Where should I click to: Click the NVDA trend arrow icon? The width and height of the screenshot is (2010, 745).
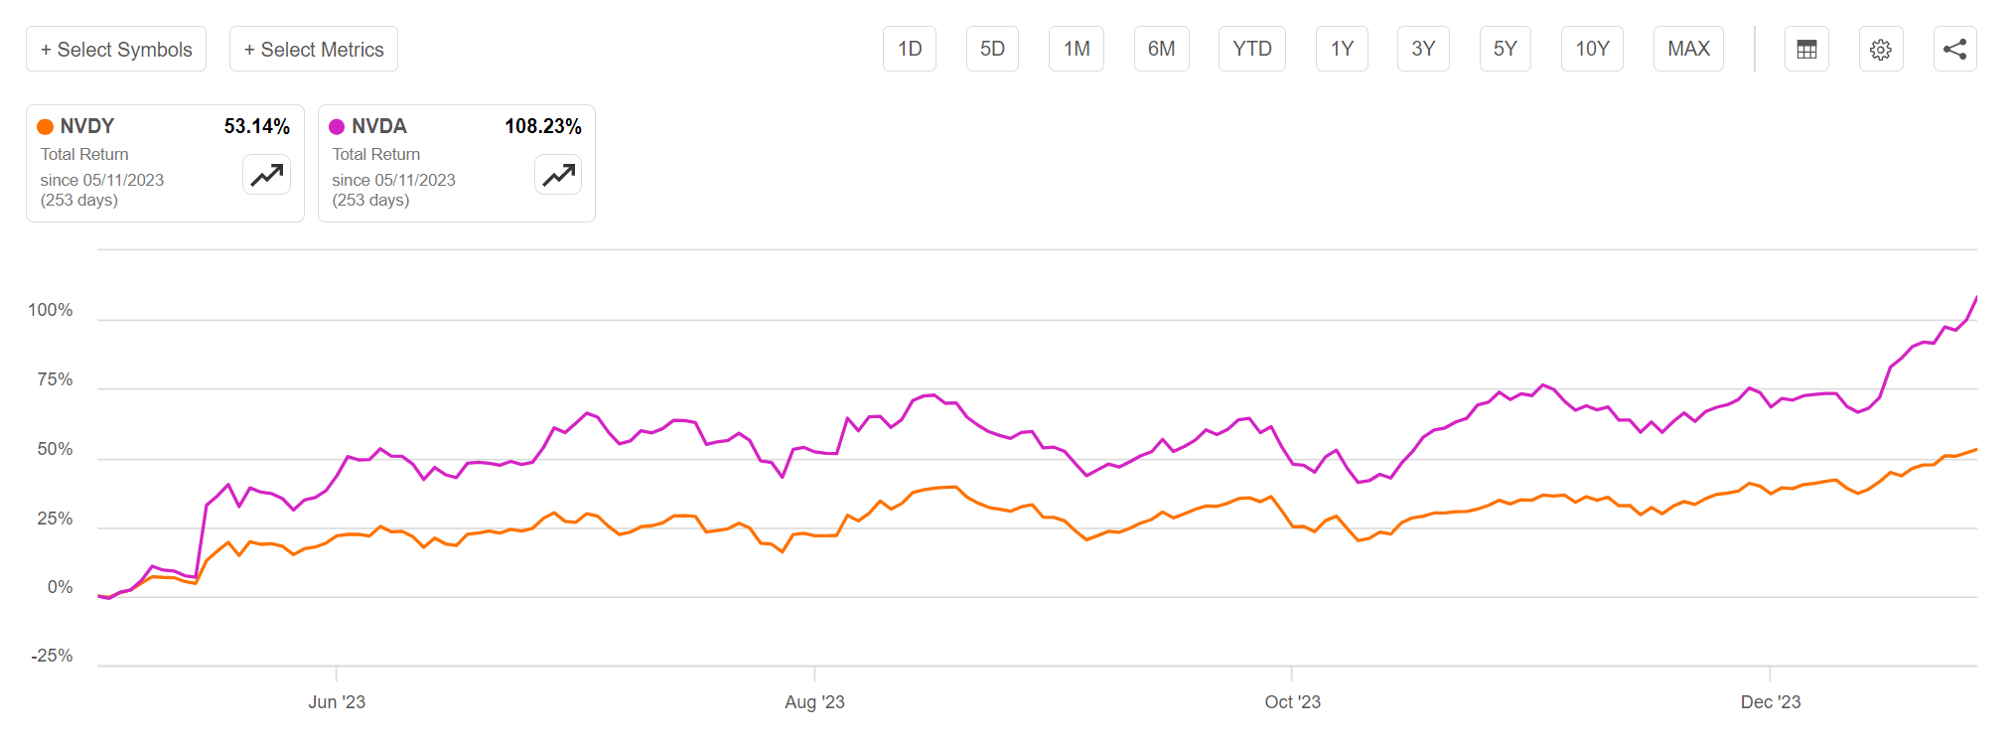(x=557, y=174)
